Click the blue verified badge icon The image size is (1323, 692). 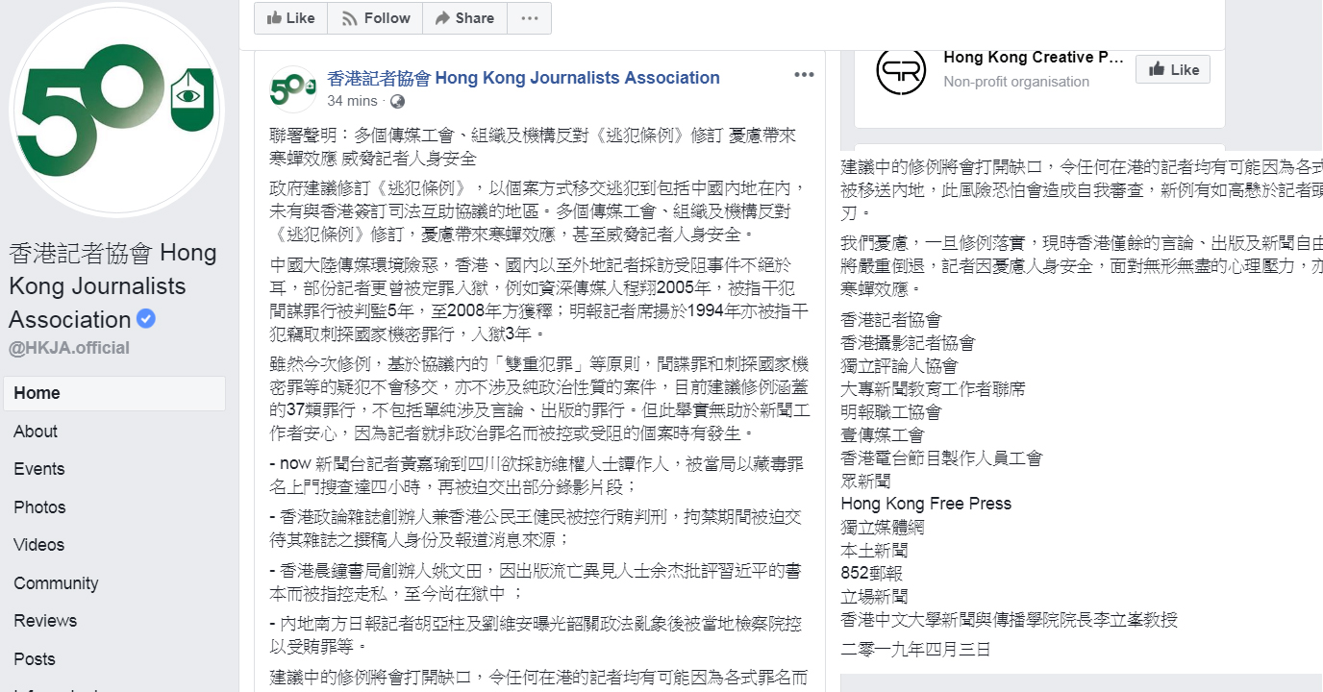click(x=146, y=319)
